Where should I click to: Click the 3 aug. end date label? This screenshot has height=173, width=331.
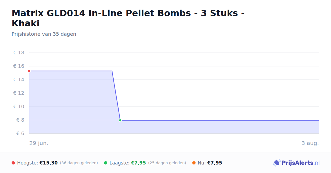(310, 143)
